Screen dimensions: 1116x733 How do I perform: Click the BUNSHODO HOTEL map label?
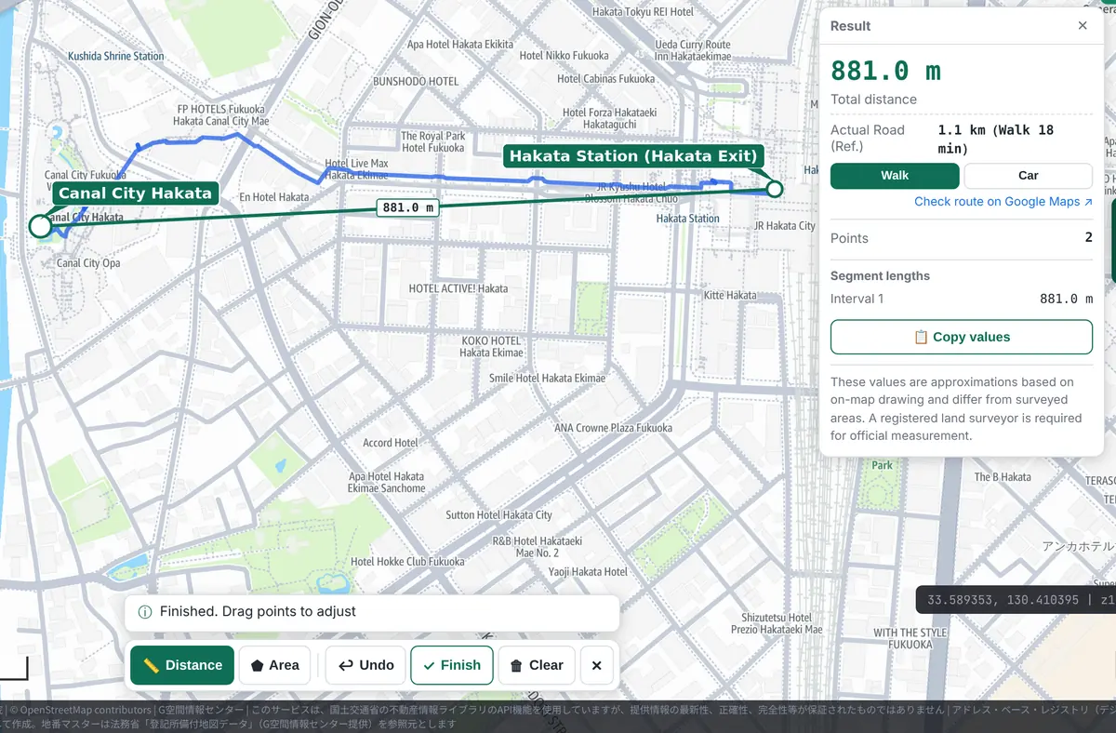point(416,81)
